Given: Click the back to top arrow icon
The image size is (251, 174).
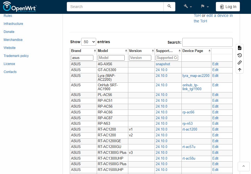Looking at the screenshot, I should tap(240, 70).
